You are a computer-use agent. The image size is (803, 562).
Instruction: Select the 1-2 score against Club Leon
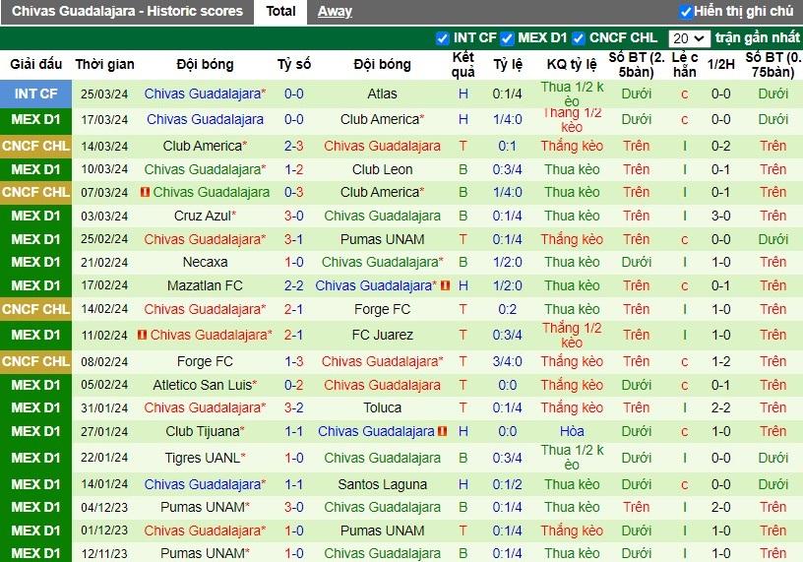point(294,169)
